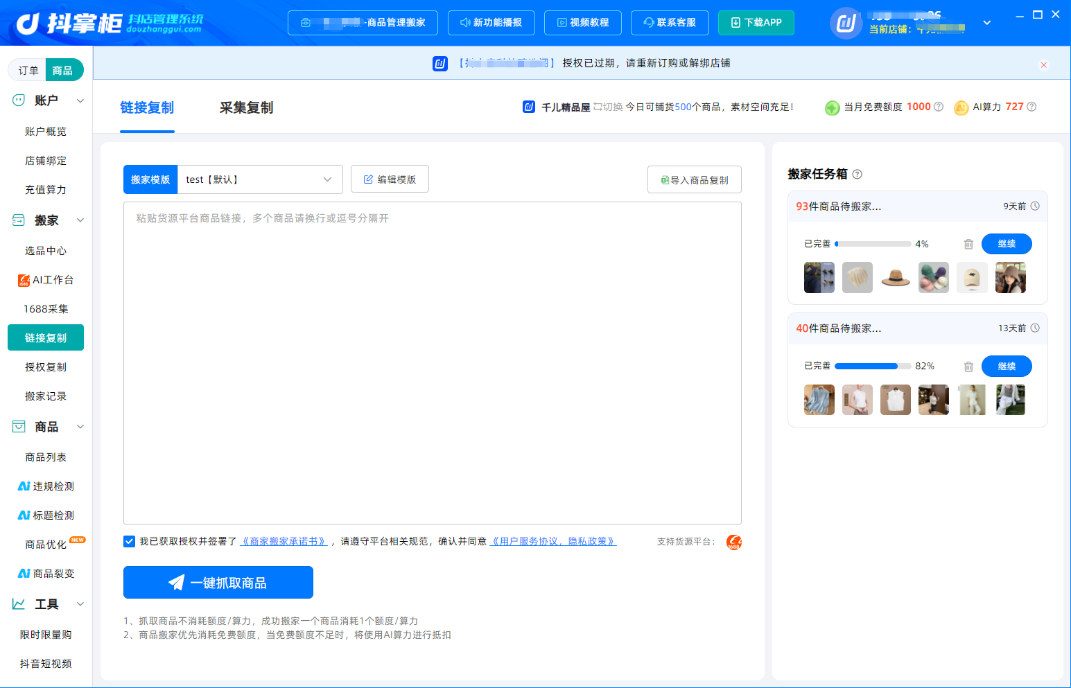The height and width of the screenshot is (688, 1071).
Task: Click the product links paste text area
Action: tap(433, 363)
